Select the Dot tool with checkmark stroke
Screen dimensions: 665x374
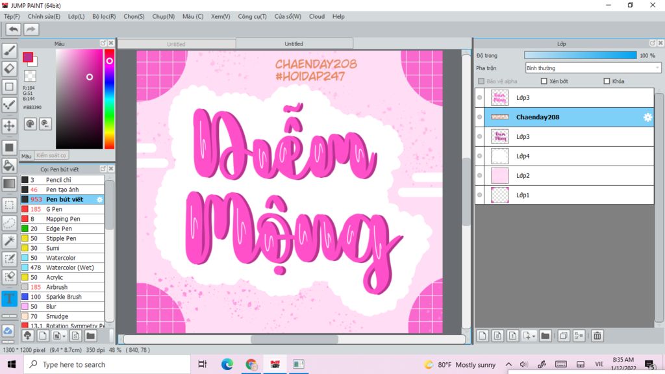click(x=9, y=105)
